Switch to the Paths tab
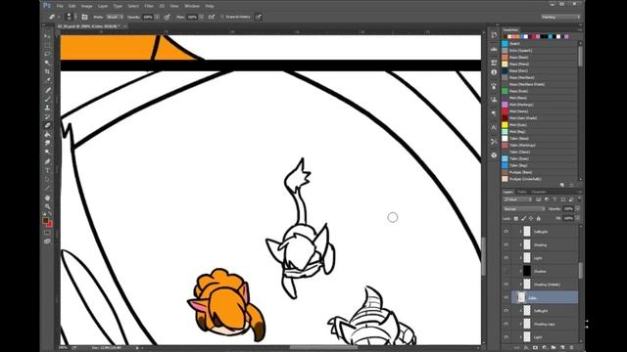The image size is (627, 352). [x=522, y=192]
